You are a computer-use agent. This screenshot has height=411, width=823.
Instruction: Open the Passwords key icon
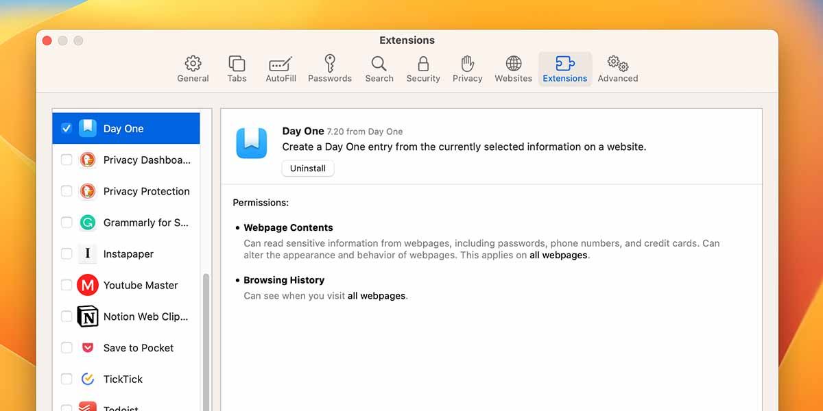coord(330,69)
